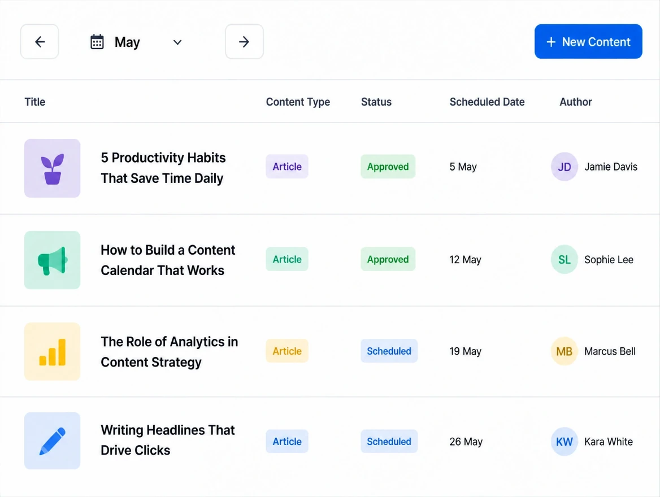The image size is (660, 497).
Task: Click the plus icon in New Content
Action: click(551, 42)
